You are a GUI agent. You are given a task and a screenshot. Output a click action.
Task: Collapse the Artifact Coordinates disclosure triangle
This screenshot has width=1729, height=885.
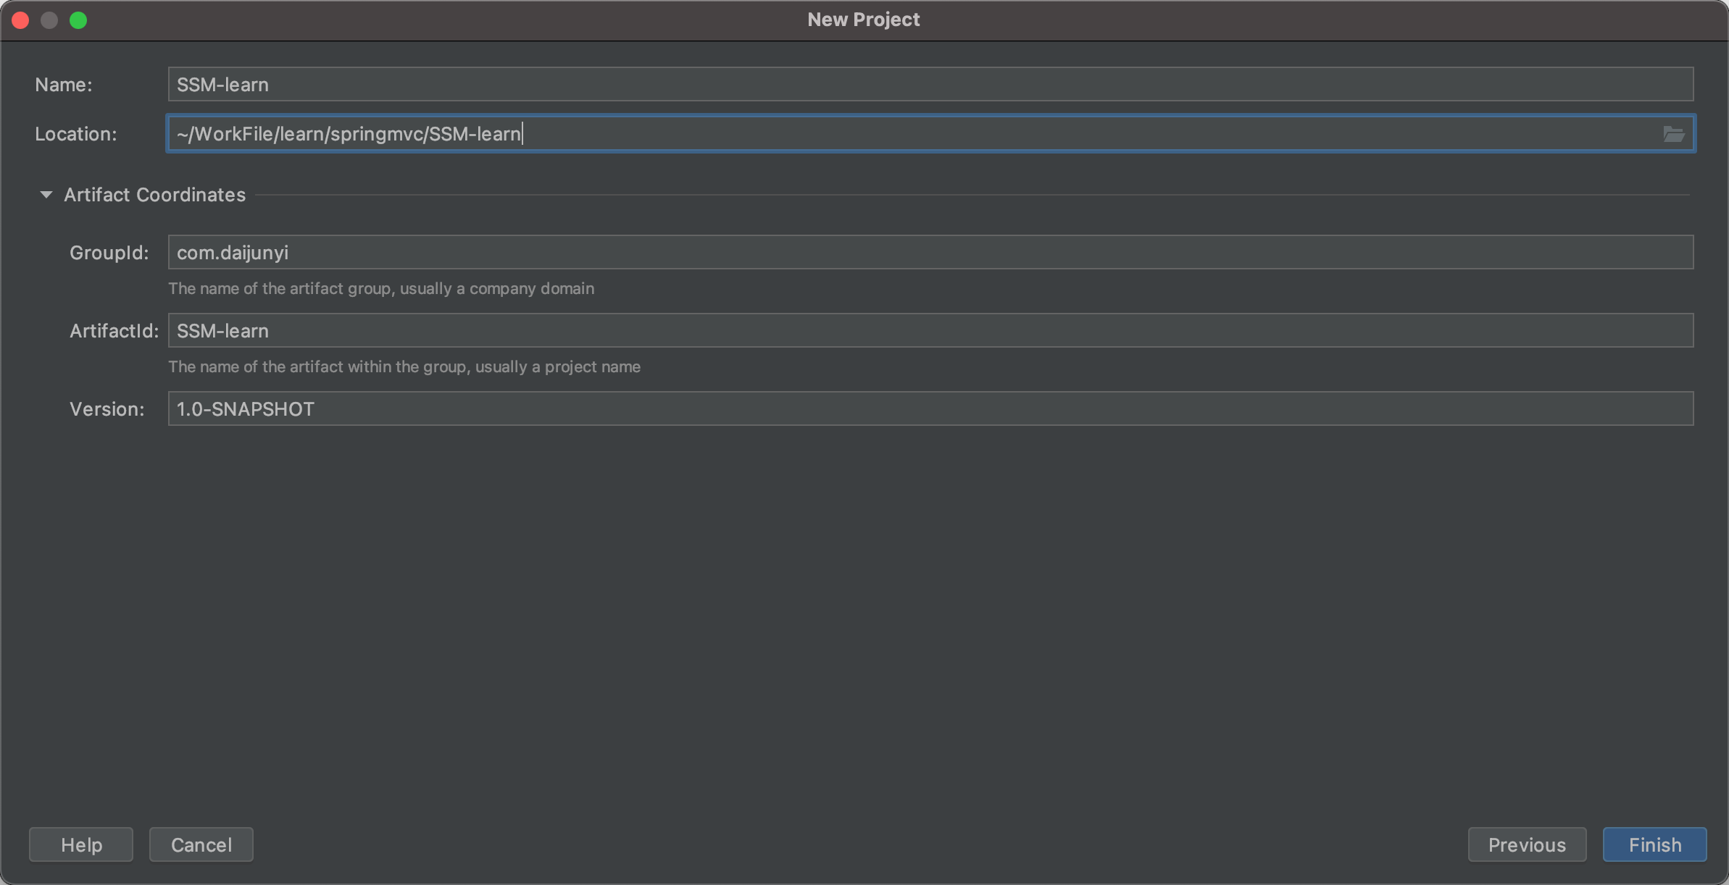point(46,195)
